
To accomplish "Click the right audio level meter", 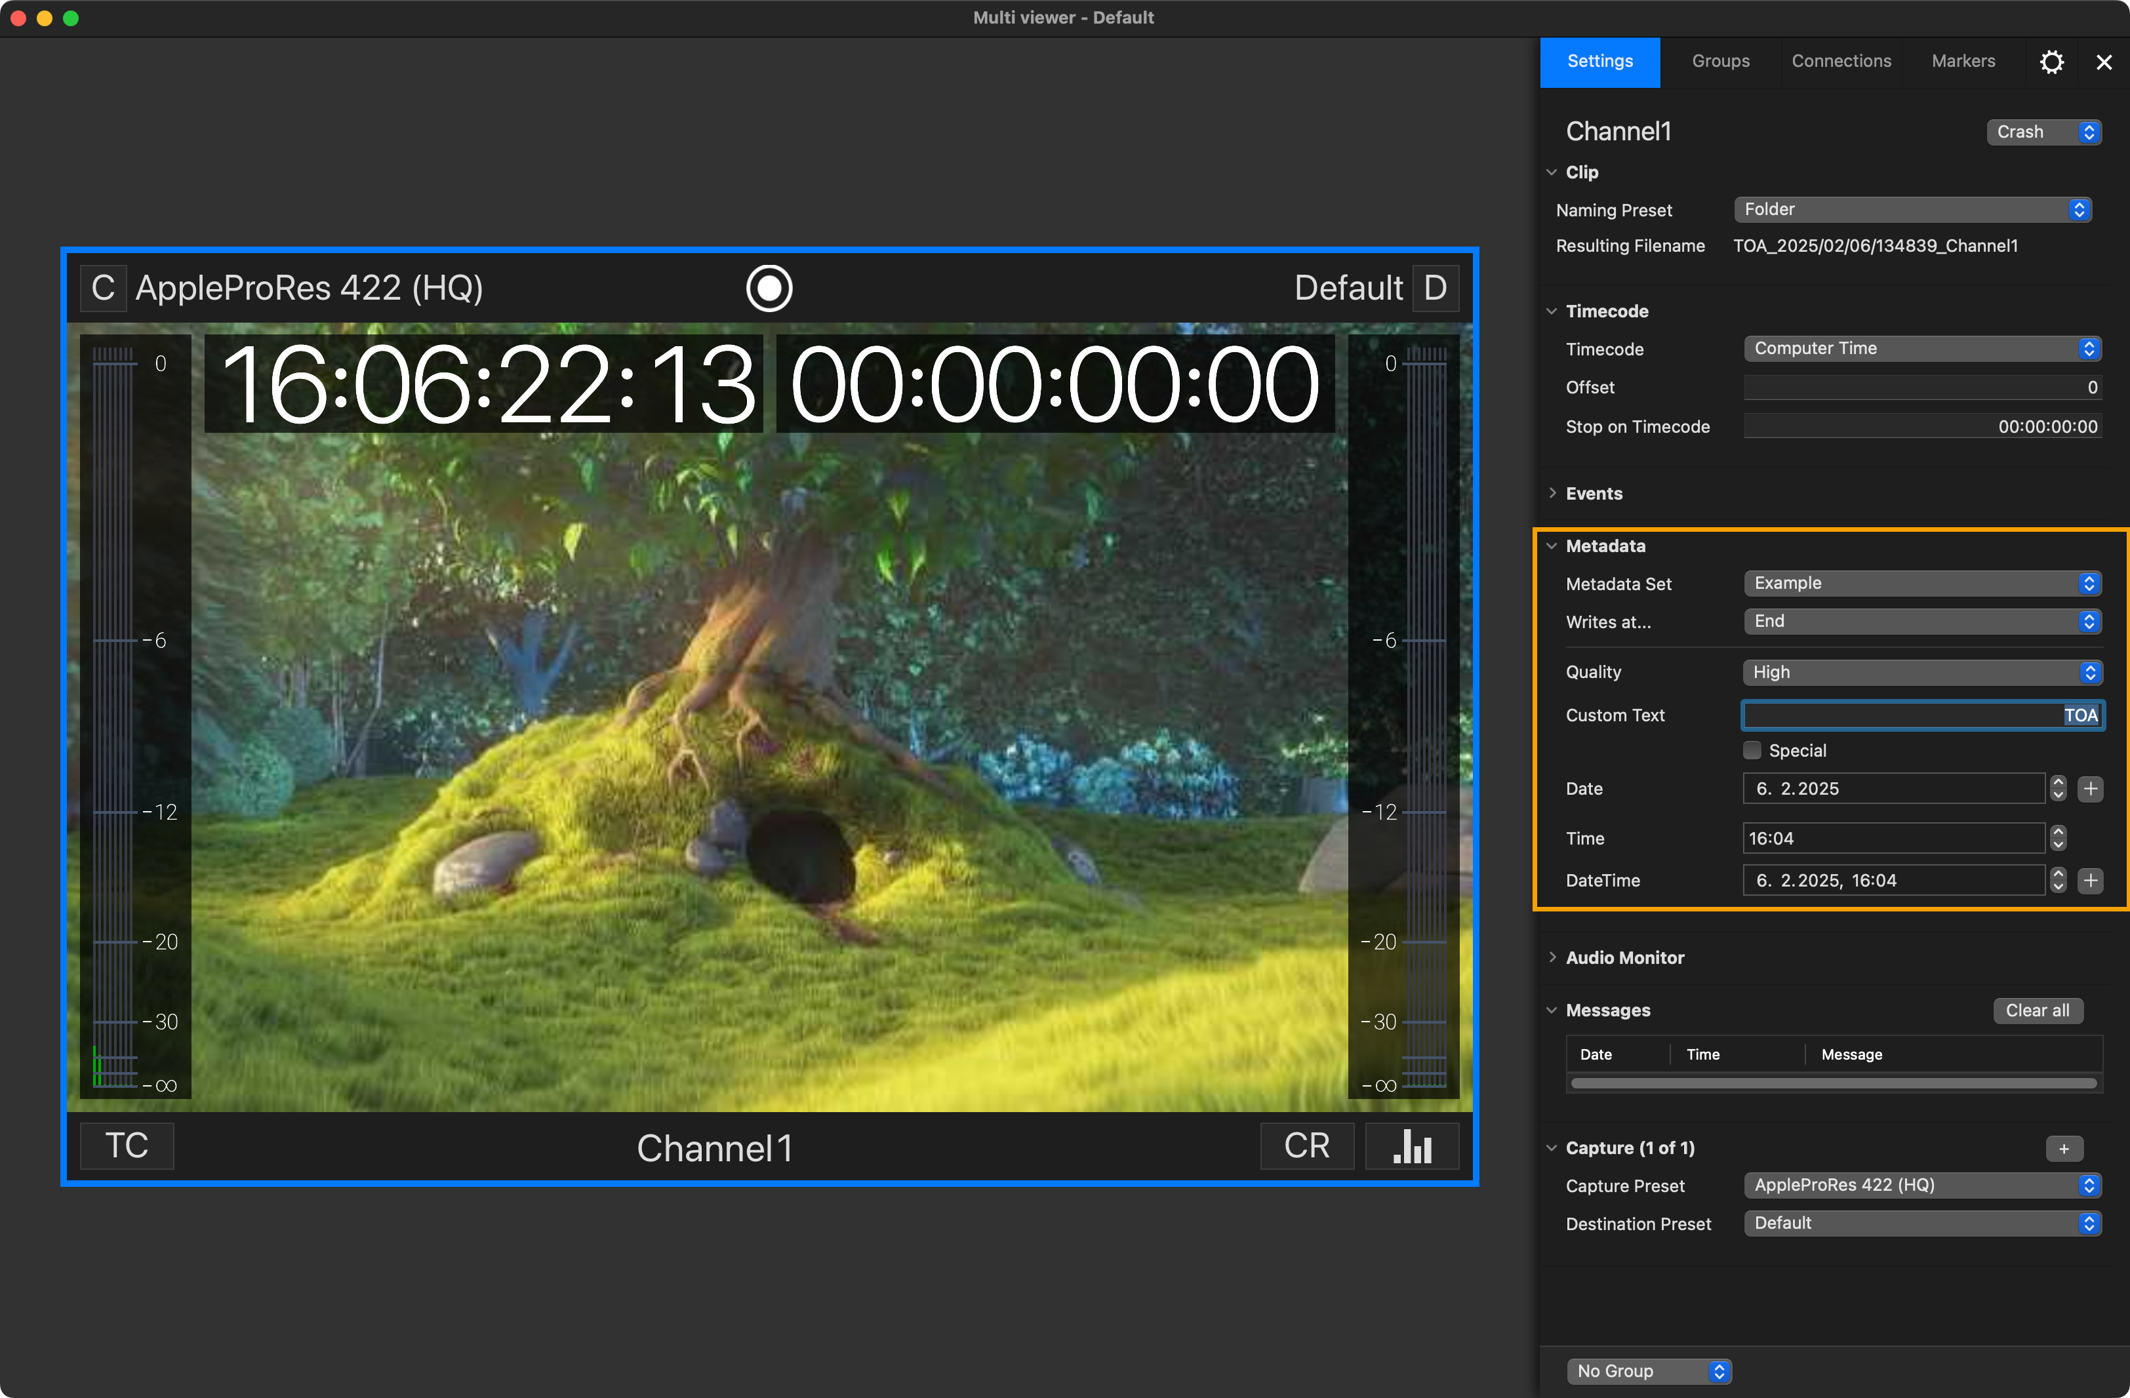I will tap(1403, 717).
